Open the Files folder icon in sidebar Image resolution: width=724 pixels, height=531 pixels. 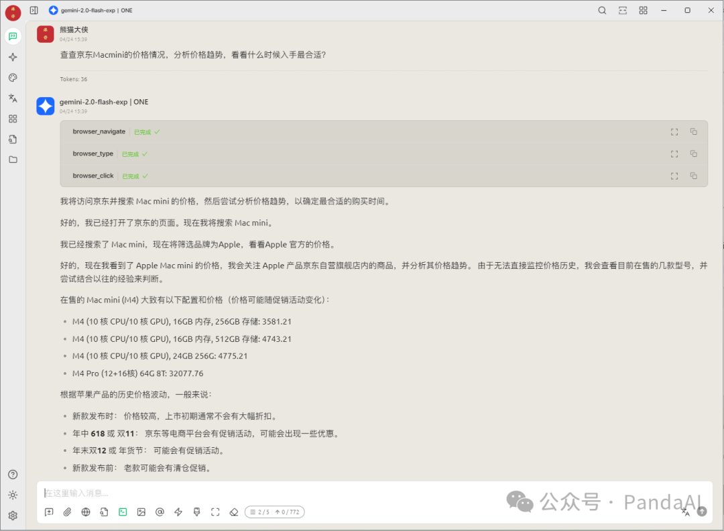[x=13, y=160]
